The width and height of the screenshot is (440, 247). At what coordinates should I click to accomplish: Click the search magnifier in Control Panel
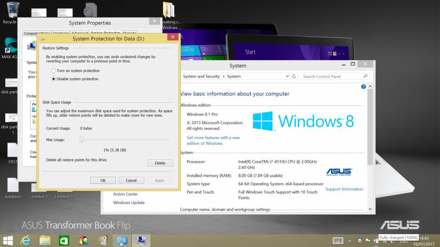[365, 76]
